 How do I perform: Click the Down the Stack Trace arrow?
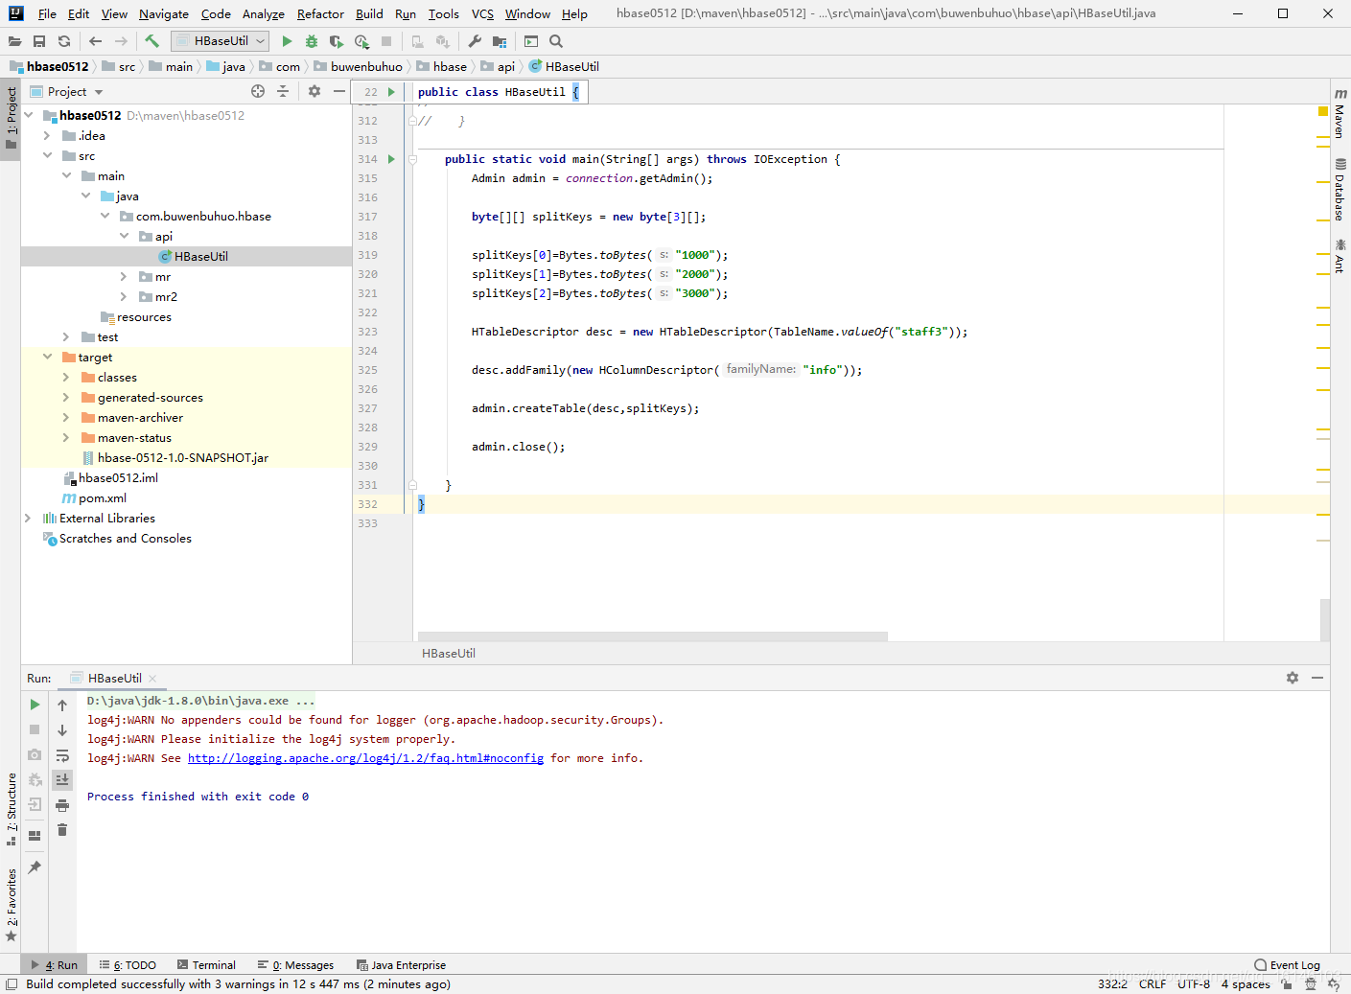click(62, 730)
